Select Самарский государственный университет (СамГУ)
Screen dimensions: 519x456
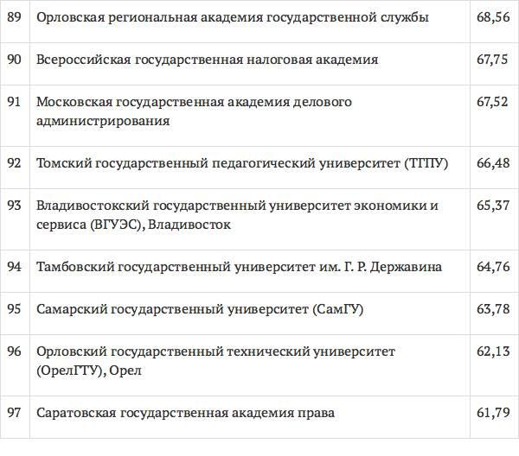[x=195, y=308]
